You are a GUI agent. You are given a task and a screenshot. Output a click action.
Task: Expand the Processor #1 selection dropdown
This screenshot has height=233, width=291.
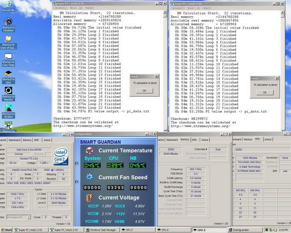29,217
